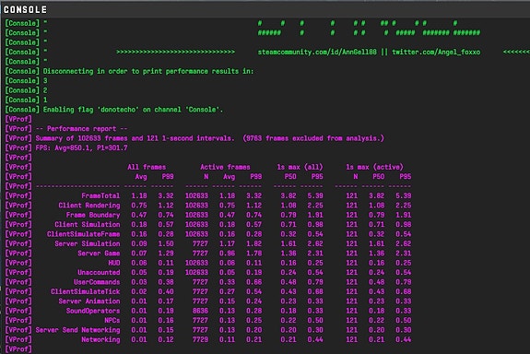The image size is (530, 354).
Task: Click the '(9763 frames excluded from analysis.)' text
Action: [313, 138]
